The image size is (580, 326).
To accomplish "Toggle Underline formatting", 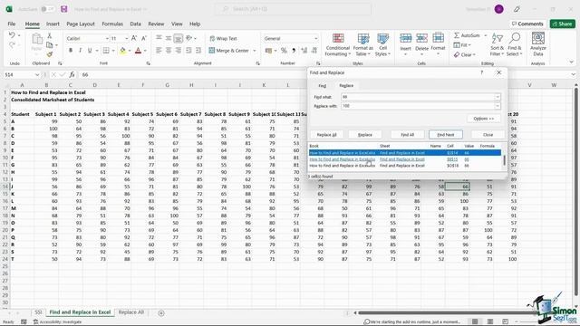I will coord(90,51).
